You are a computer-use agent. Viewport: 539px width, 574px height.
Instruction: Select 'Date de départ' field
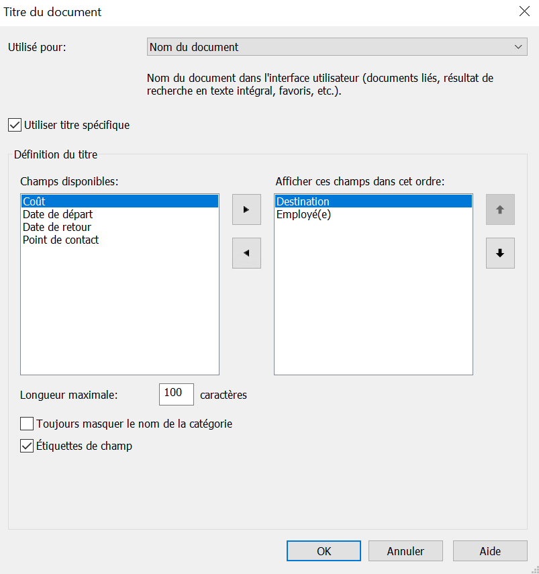57,214
